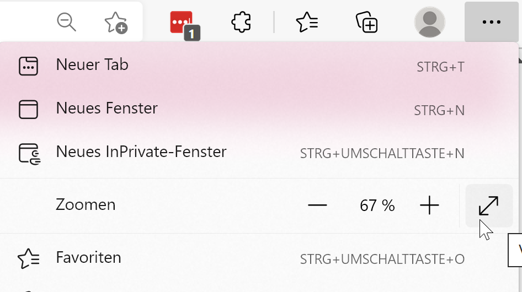Open the Extensions puzzle piece icon
The height and width of the screenshot is (292, 522).
(241, 23)
